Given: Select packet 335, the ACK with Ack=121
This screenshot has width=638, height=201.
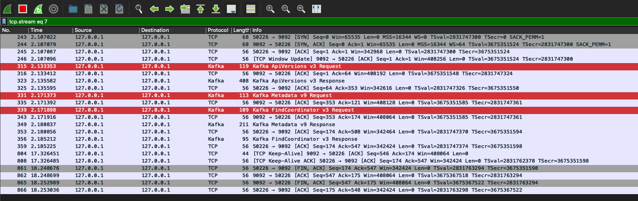Looking at the screenshot, I should 319,103.
